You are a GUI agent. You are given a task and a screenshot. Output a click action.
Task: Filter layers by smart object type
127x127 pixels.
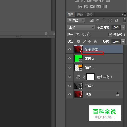tap(116, 20)
